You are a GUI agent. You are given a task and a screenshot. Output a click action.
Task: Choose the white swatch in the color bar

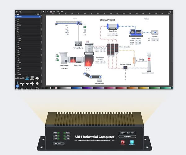point(51,88)
